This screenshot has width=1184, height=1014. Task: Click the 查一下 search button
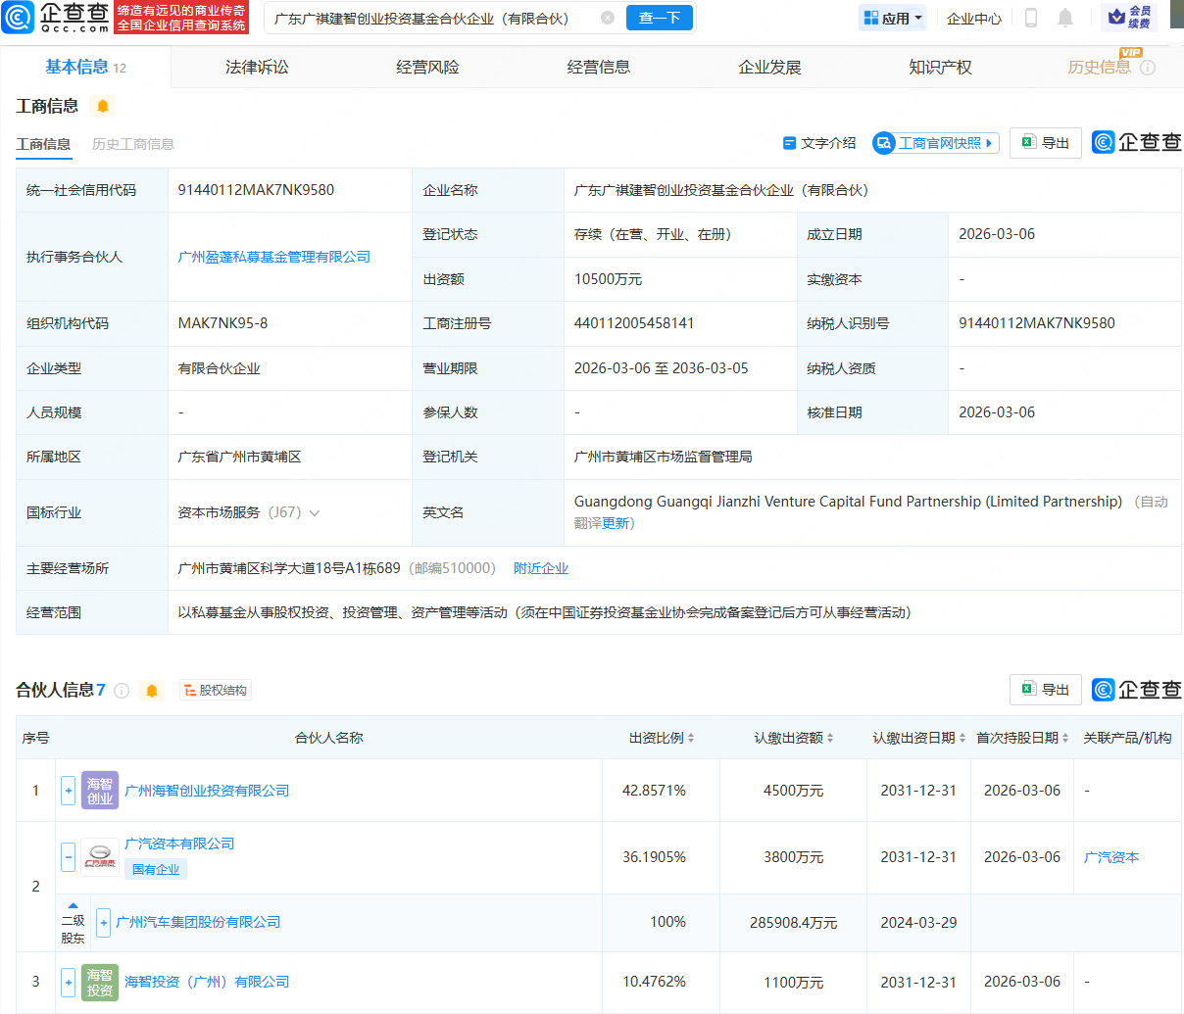tap(660, 18)
